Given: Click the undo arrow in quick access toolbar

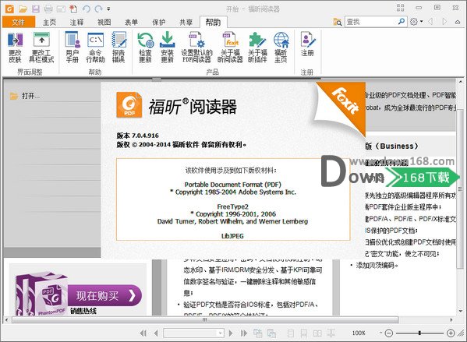Looking at the screenshot, I should [87, 9].
